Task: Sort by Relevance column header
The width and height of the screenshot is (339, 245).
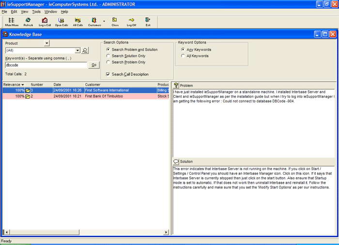Action: pyautogui.click(x=14, y=85)
